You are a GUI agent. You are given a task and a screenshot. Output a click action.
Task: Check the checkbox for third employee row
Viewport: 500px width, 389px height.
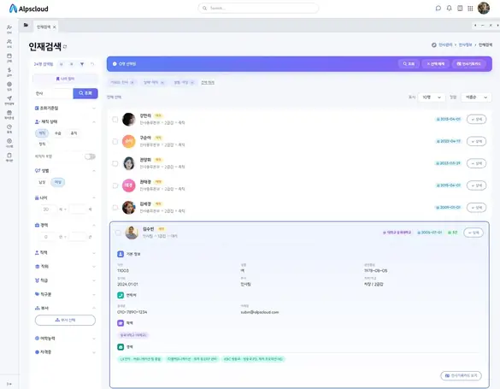click(x=115, y=163)
